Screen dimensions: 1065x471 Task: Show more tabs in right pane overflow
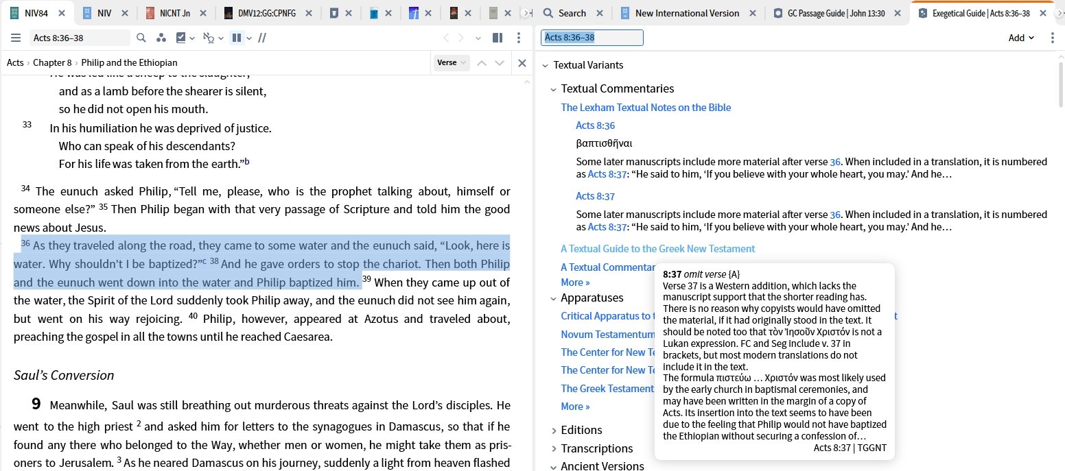pos(1059,13)
